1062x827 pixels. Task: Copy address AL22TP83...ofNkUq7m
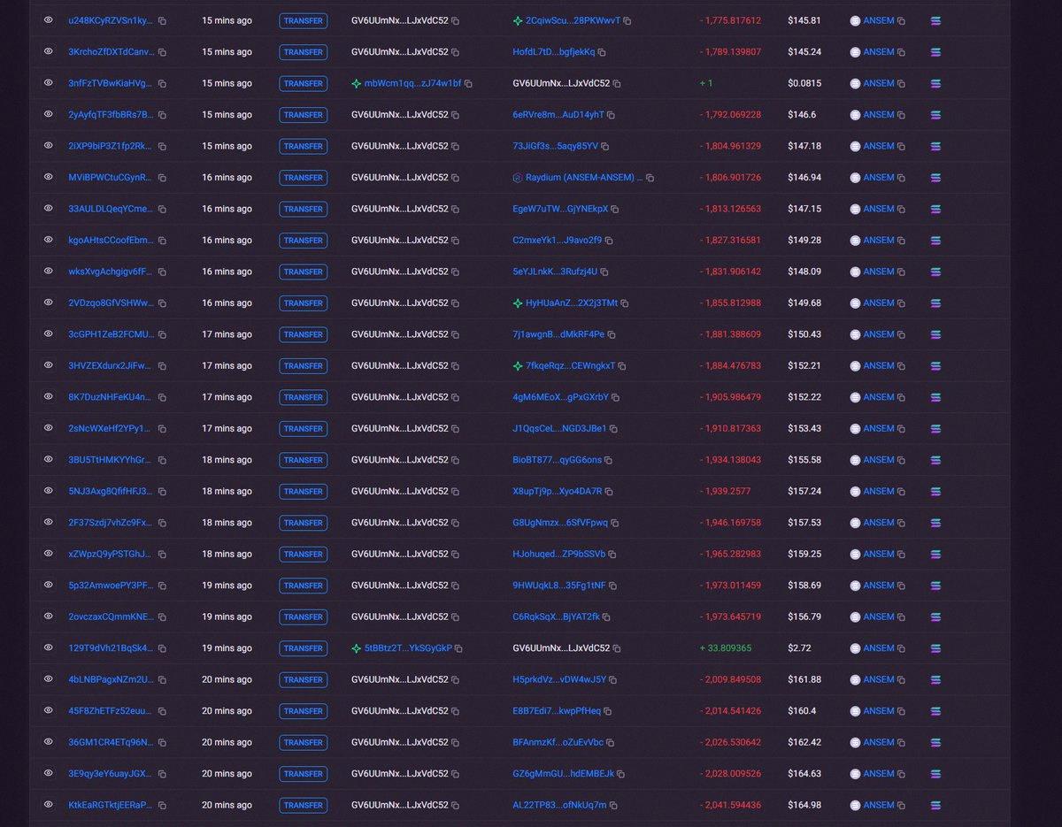click(x=613, y=806)
